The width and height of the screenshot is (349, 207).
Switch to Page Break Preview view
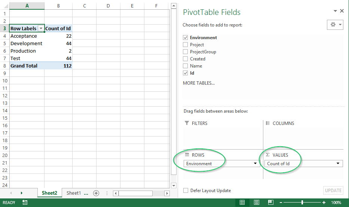tap(270, 203)
